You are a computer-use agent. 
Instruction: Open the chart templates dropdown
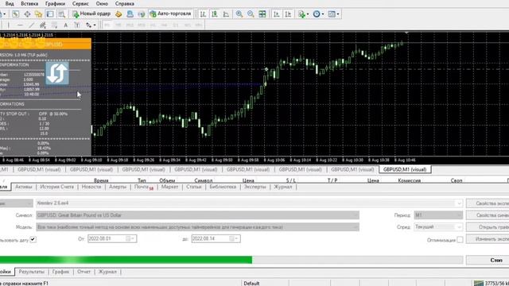tap(333, 14)
